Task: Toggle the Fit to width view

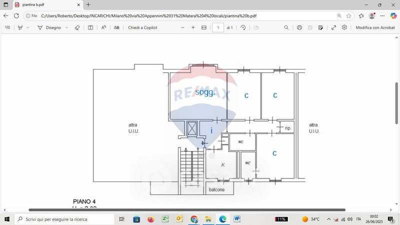Action: [204, 27]
